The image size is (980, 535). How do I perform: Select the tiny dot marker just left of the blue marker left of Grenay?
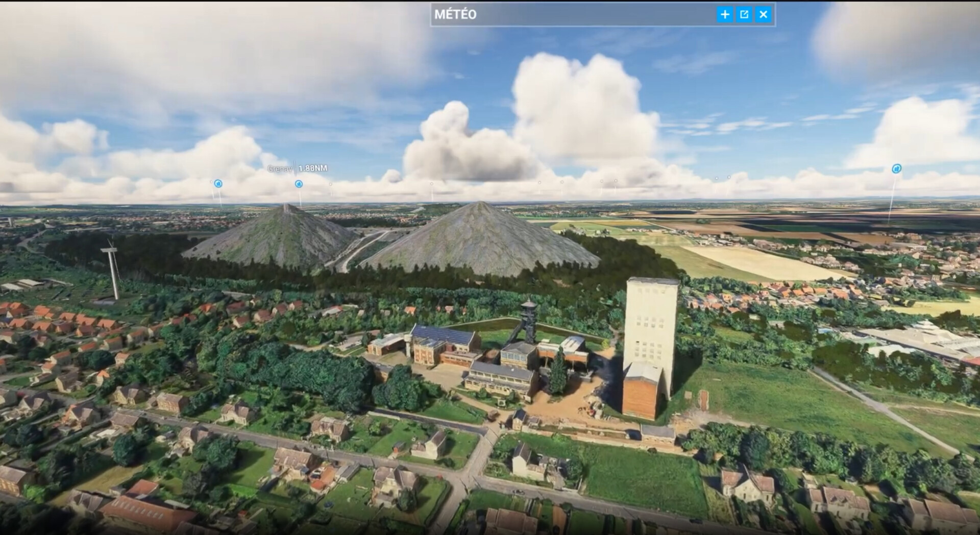coord(211,181)
